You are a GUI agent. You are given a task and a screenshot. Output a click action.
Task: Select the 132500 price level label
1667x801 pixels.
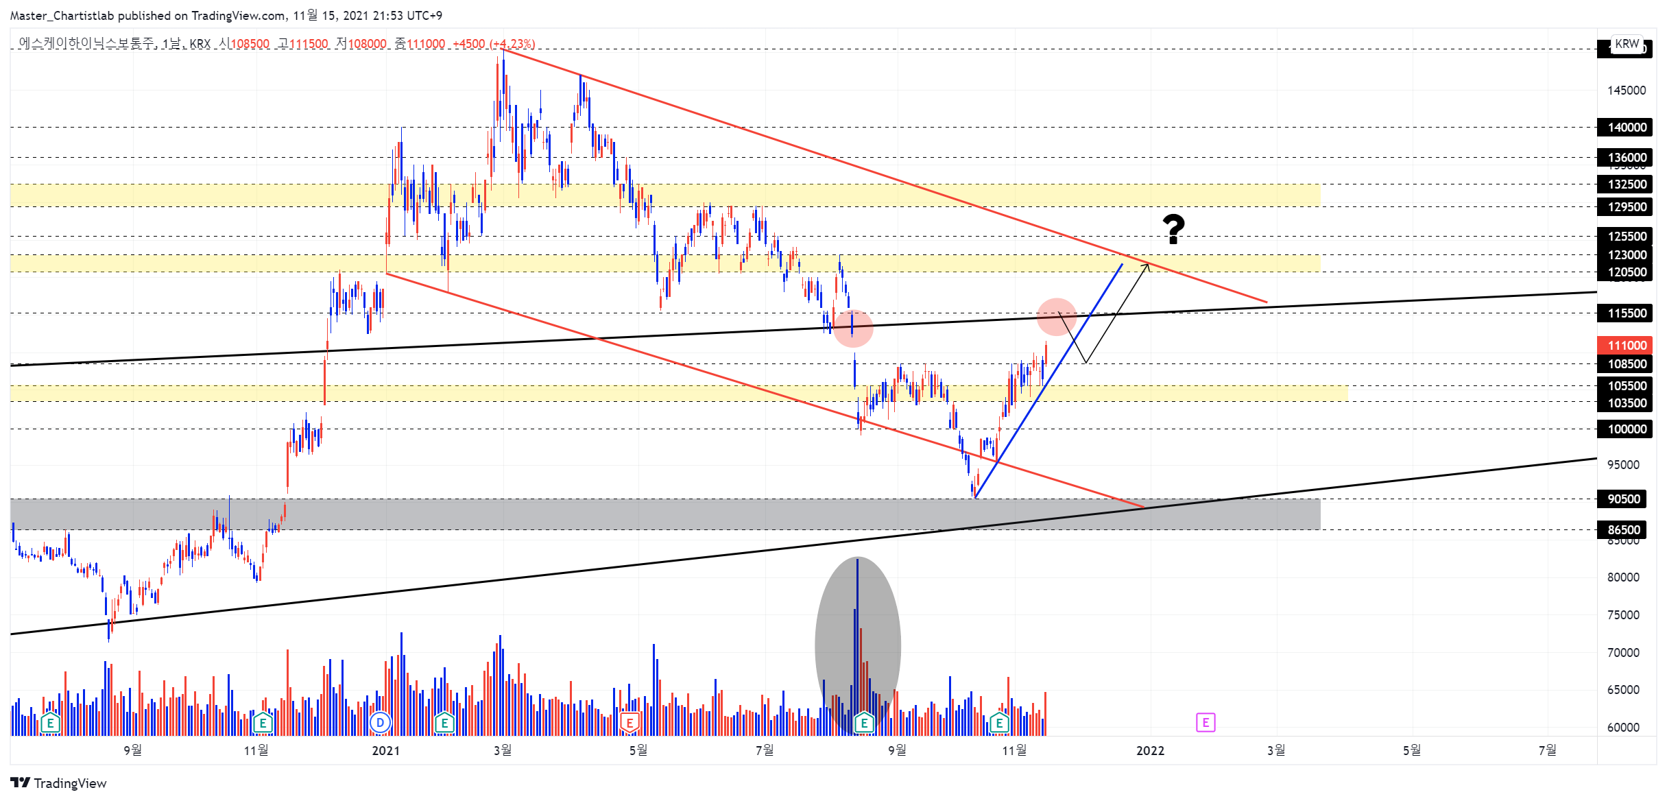1624,184
